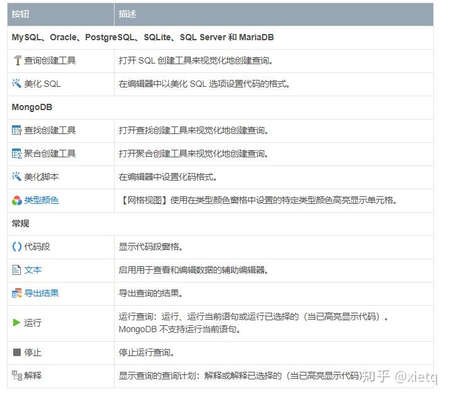The image size is (449, 397).
Task: Click the description line starting 运行查询：运行
Action: (254, 316)
